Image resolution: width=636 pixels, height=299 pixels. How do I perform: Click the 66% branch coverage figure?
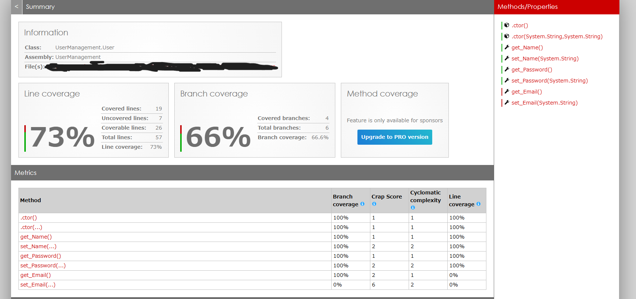coord(219,137)
